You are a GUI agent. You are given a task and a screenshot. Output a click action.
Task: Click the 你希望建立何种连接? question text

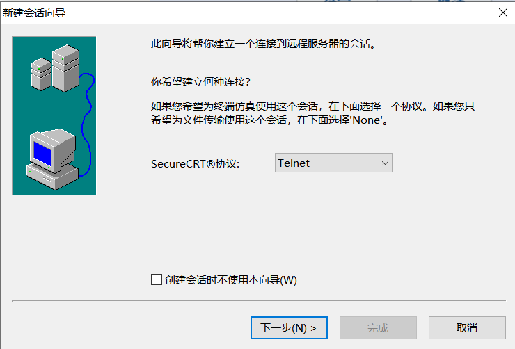pos(200,81)
